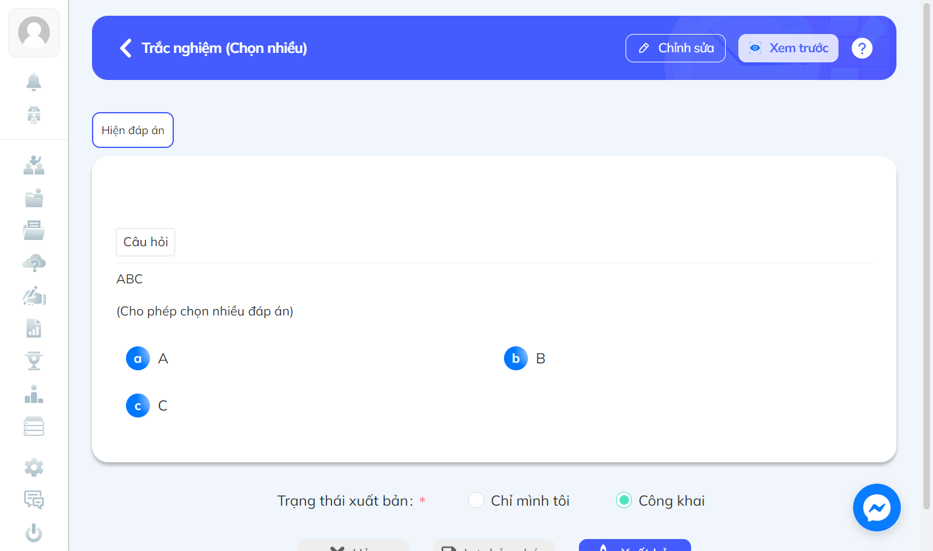Viewport: 933px width, 551px height.
Task: Click the "Trắc nghiệm (Chọn nhiều)" title
Action: 224,48
